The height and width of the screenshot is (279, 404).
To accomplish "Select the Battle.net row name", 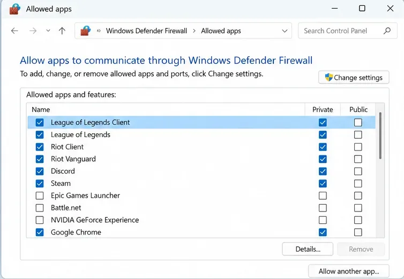I will point(66,208).
